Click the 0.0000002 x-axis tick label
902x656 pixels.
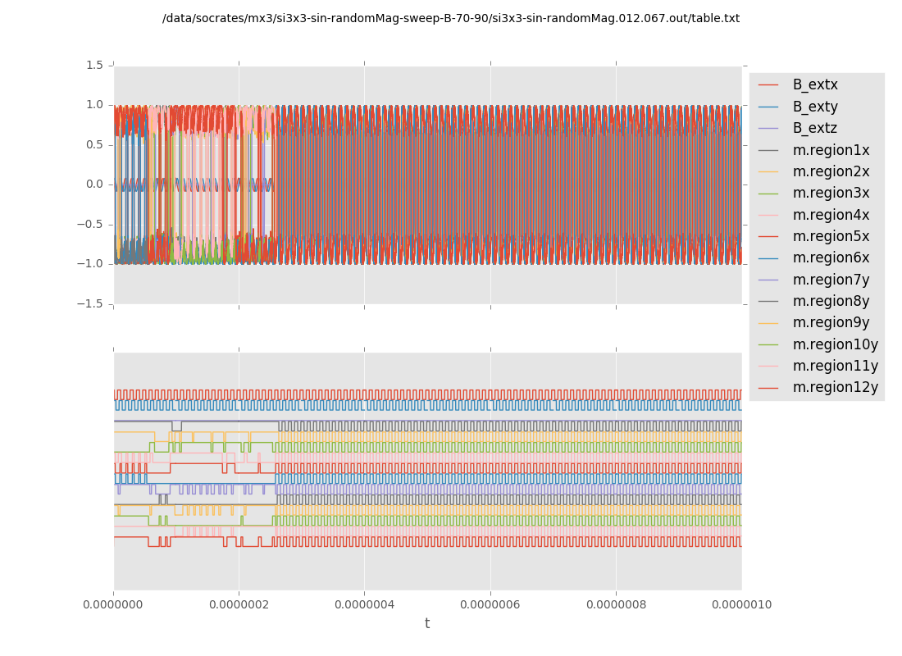coord(239,604)
